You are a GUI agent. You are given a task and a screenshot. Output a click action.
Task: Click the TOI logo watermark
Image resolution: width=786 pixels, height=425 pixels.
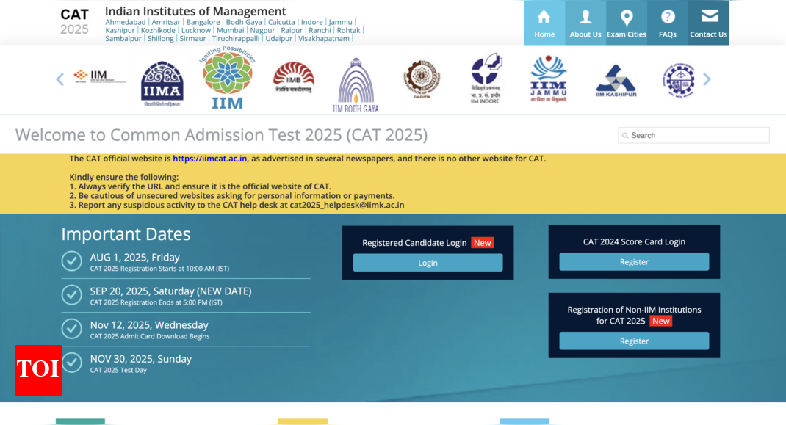pyautogui.click(x=37, y=371)
